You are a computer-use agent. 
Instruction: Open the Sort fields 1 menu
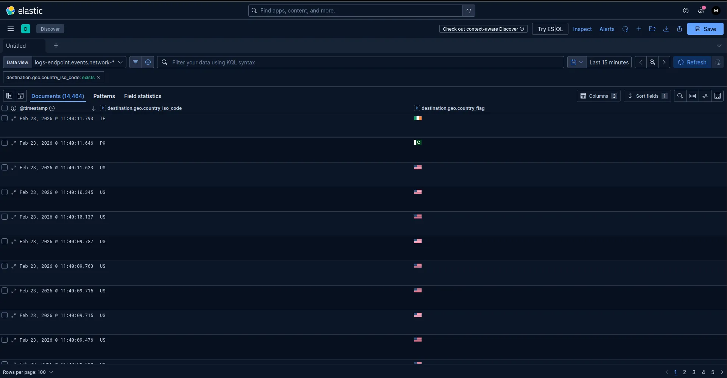click(x=647, y=96)
